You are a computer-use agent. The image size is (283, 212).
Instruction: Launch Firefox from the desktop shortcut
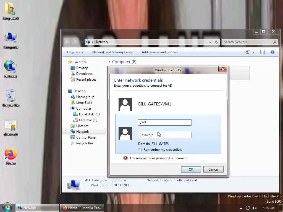(x=11, y=156)
